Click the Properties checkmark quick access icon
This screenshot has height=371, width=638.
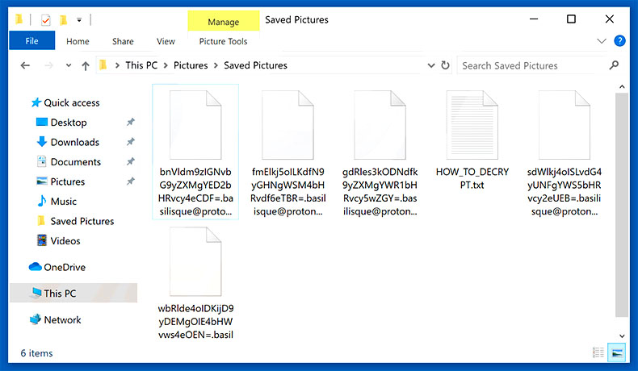tap(45, 19)
